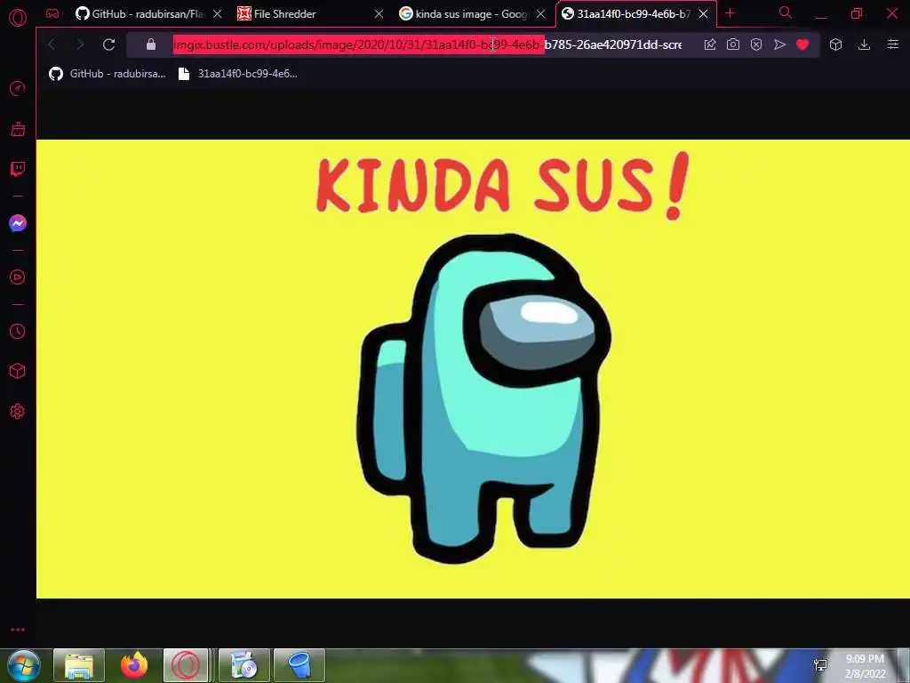Go back to previous page
The height and width of the screenshot is (683, 910).
pyautogui.click(x=52, y=44)
